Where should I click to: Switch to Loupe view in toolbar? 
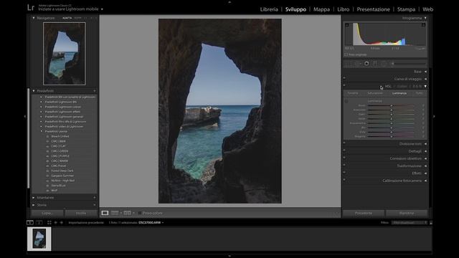click(x=105, y=213)
